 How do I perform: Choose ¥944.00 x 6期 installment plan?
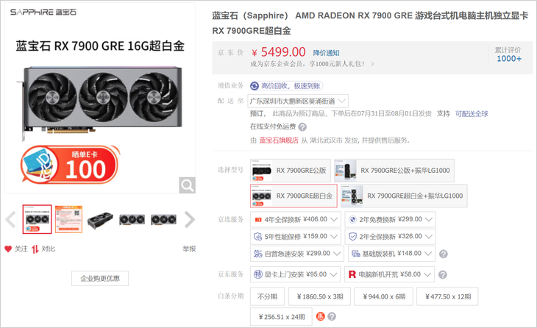(383, 296)
